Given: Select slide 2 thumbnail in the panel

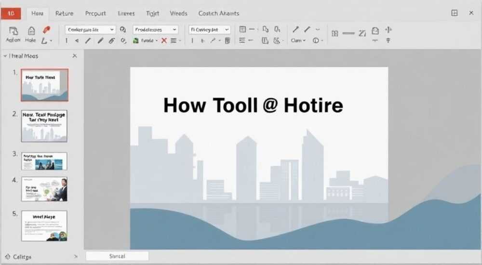Looking at the screenshot, I should click(44, 126).
